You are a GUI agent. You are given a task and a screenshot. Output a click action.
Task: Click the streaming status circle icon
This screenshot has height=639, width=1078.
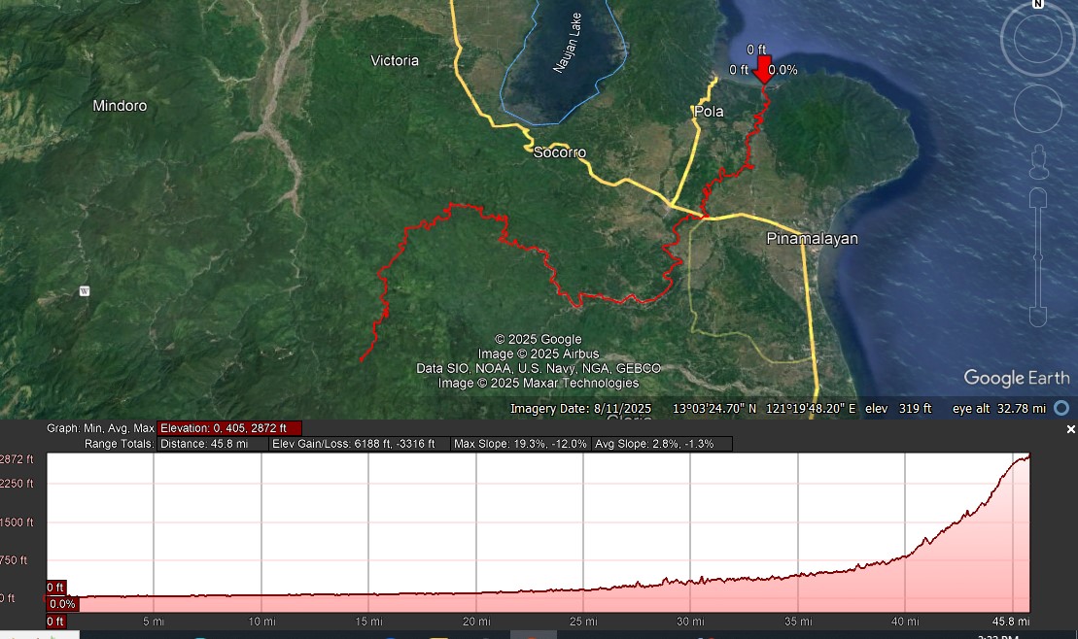pyautogui.click(x=1061, y=408)
